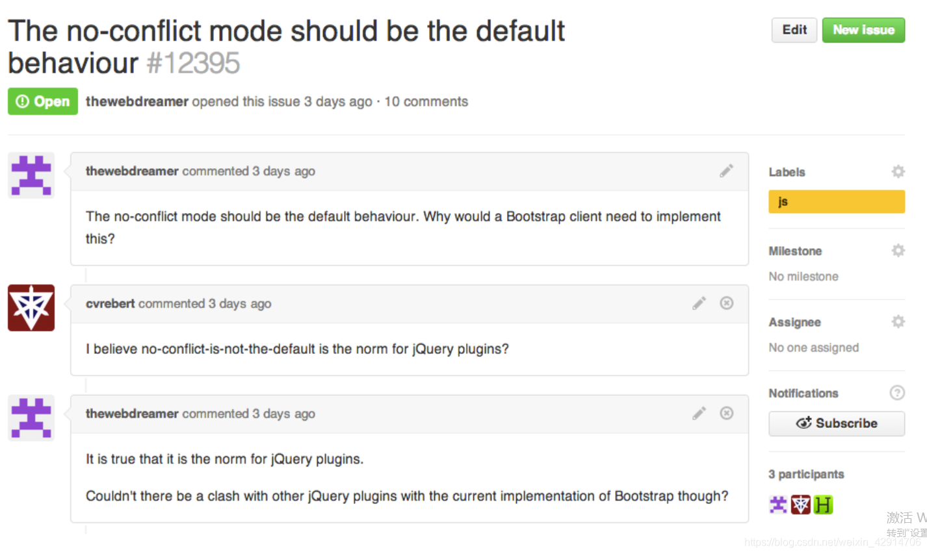Open the Milestone gear menu
The height and width of the screenshot is (554, 927).
tap(898, 251)
